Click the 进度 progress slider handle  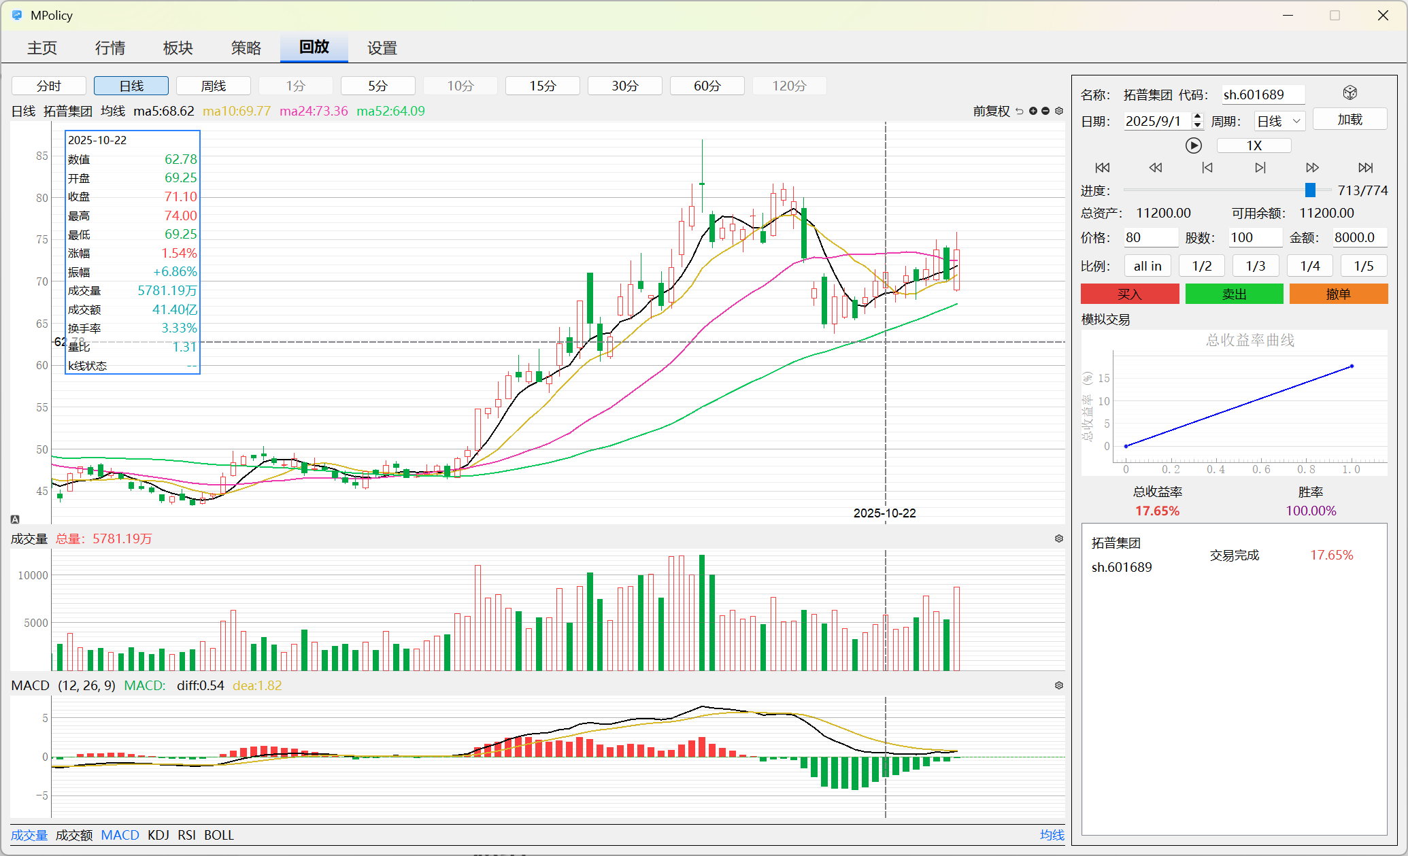tap(1310, 190)
